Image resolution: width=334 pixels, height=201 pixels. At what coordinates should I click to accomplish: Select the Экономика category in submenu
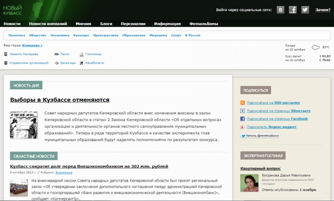click(60, 35)
